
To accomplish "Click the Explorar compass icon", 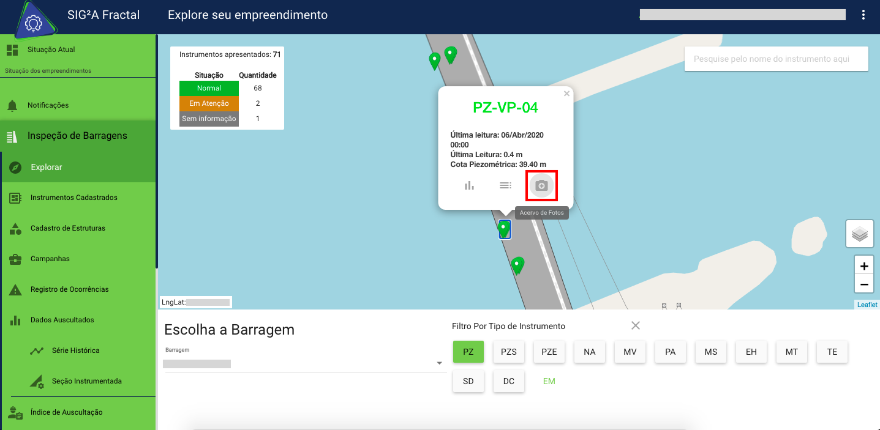I will pos(16,167).
